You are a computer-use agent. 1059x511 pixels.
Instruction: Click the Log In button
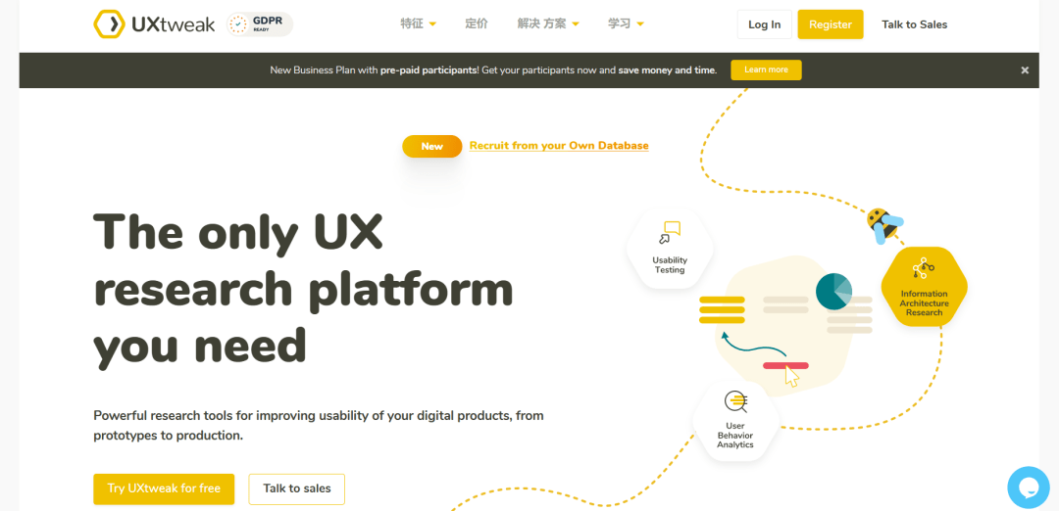tap(765, 24)
